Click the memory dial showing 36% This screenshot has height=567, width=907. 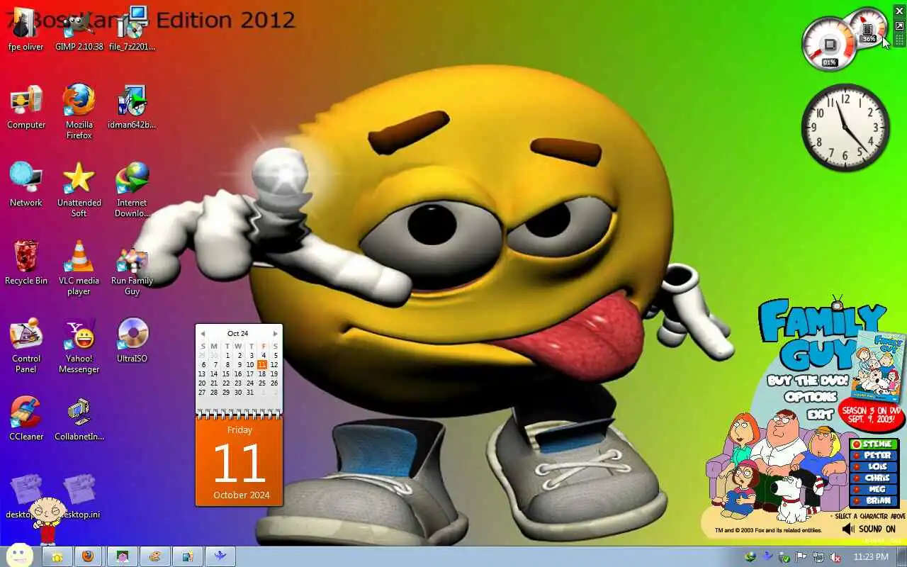coord(868,28)
